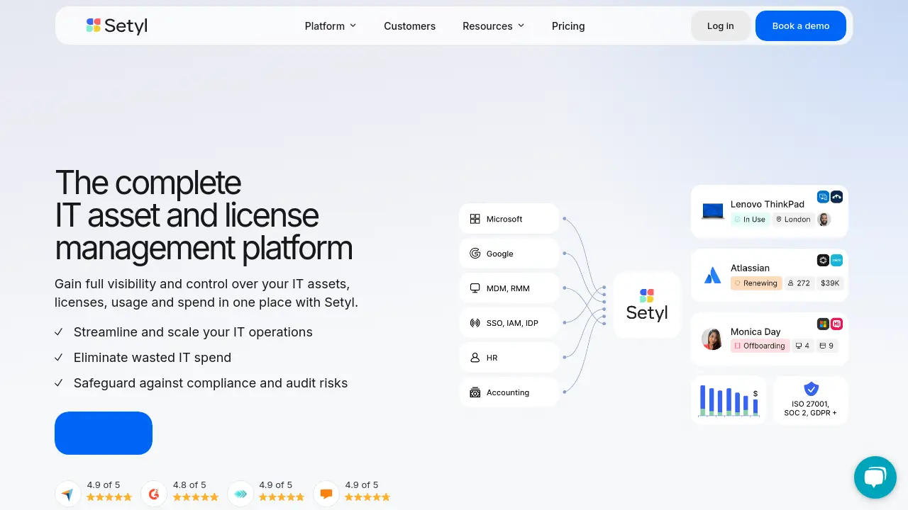Click the Monica Day name
The height and width of the screenshot is (510, 908).
(755, 331)
